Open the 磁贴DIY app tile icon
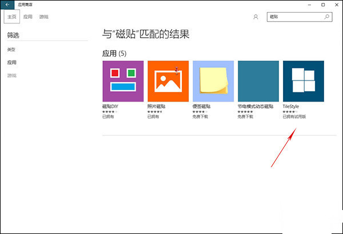Screen dimensions: 343x234 click(x=123, y=81)
